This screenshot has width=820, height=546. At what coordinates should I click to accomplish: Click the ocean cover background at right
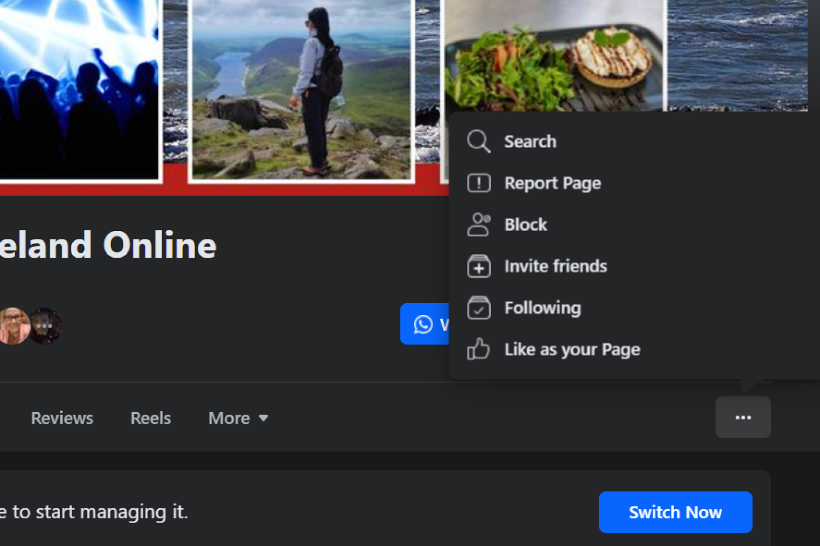pyautogui.click(x=738, y=55)
